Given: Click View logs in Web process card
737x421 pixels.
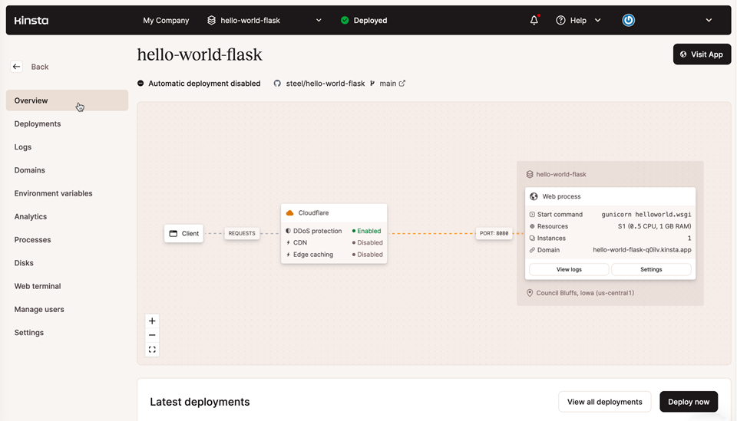Looking at the screenshot, I should click(x=569, y=269).
